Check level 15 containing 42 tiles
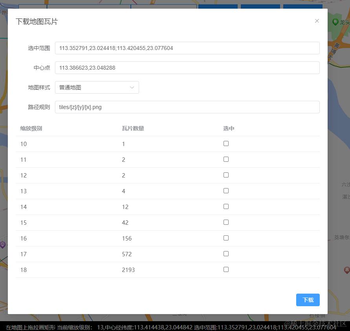Image resolution: width=350 pixels, height=331 pixels. pos(226,222)
